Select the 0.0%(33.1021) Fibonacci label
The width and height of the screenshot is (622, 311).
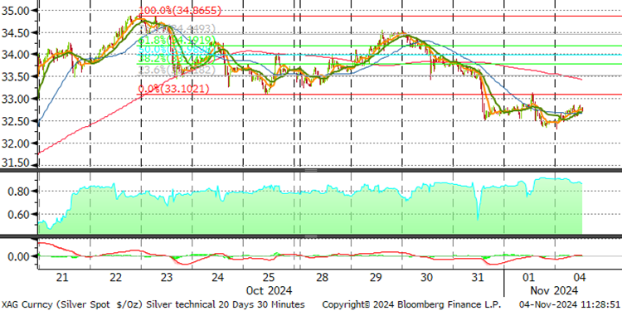(173, 90)
